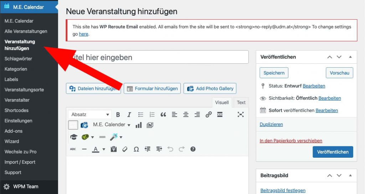Image resolution: width=365 pixels, height=194 pixels.
Task: Click the blue Veröffentlichen button
Action: (x=333, y=152)
